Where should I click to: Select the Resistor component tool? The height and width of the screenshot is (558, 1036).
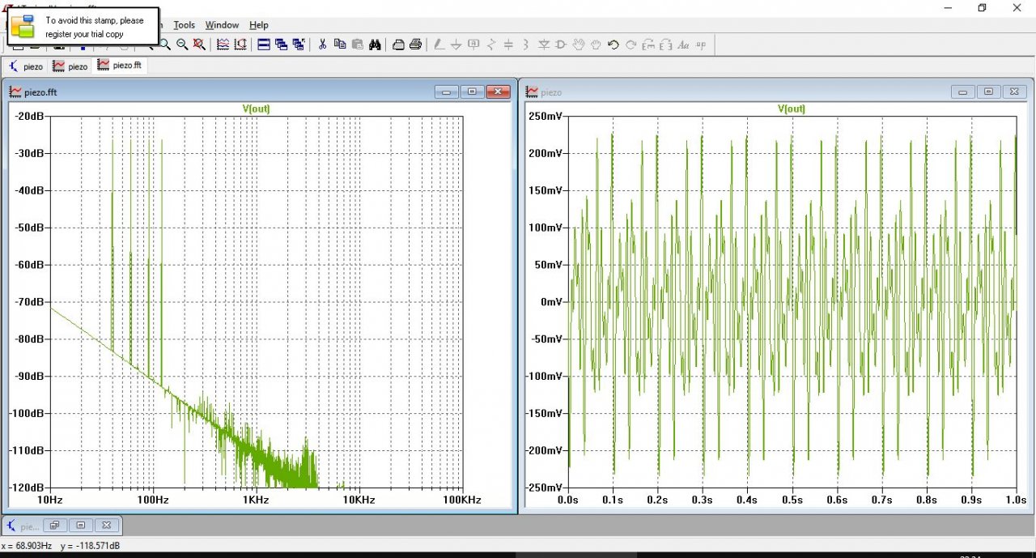pos(492,45)
